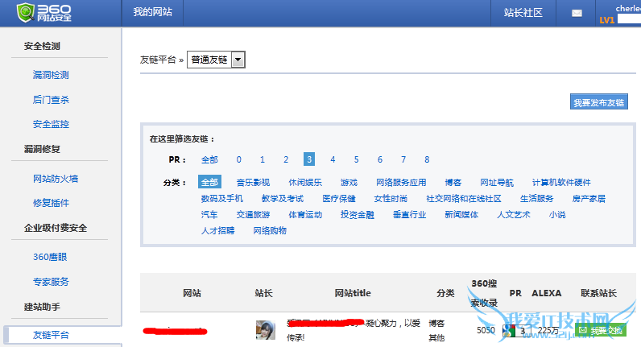Filter category 投资金融
Screen dimensions: 641x347
(358, 215)
